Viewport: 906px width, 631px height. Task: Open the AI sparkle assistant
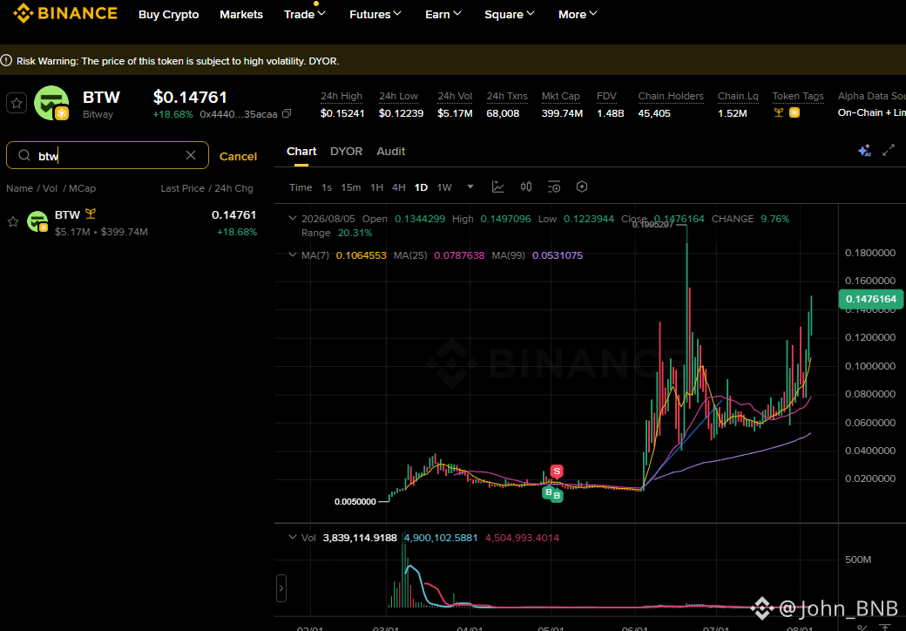(864, 151)
